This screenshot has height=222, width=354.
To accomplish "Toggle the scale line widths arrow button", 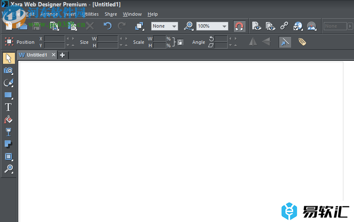I will (285, 42).
